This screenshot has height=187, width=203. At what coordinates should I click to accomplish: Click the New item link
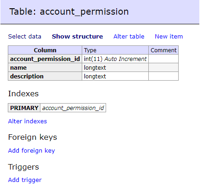coord(169,37)
